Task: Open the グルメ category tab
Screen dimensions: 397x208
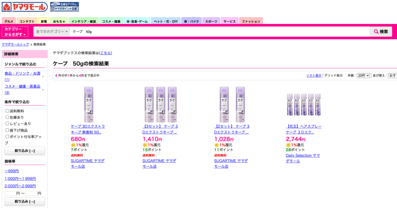Action: point(9,21)
